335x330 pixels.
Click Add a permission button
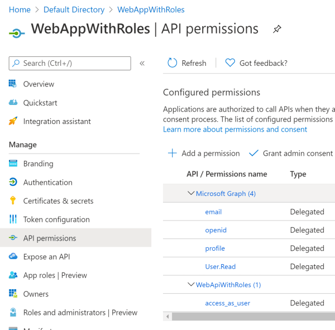pos(204,153)
